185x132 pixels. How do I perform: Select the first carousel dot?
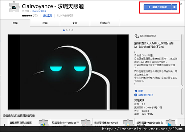click(64, 30)
